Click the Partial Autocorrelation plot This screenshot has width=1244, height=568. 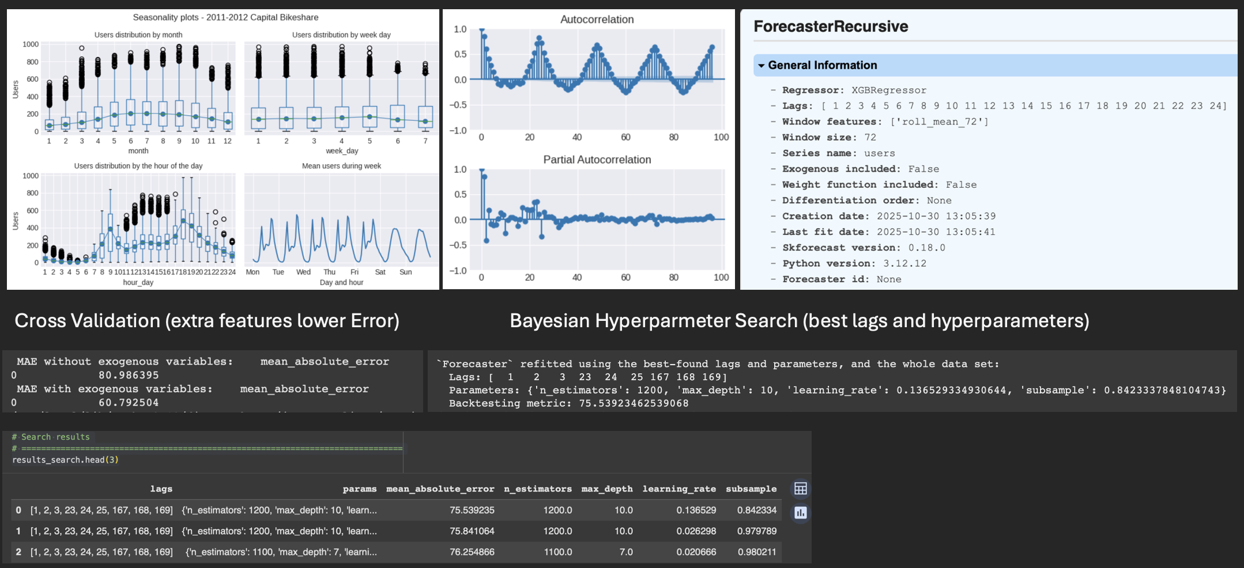[x=597, y=219]
